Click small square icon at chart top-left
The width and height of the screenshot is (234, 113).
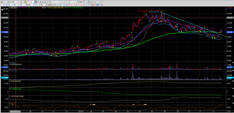coord(2,10)
